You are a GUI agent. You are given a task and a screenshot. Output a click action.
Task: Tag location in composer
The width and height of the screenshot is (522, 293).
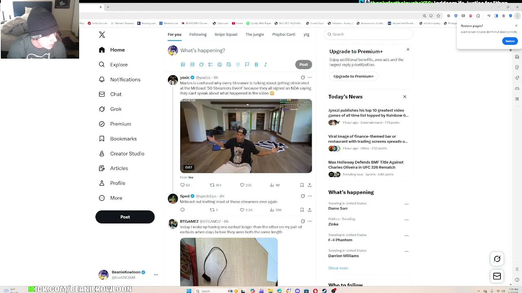point(238,65)
